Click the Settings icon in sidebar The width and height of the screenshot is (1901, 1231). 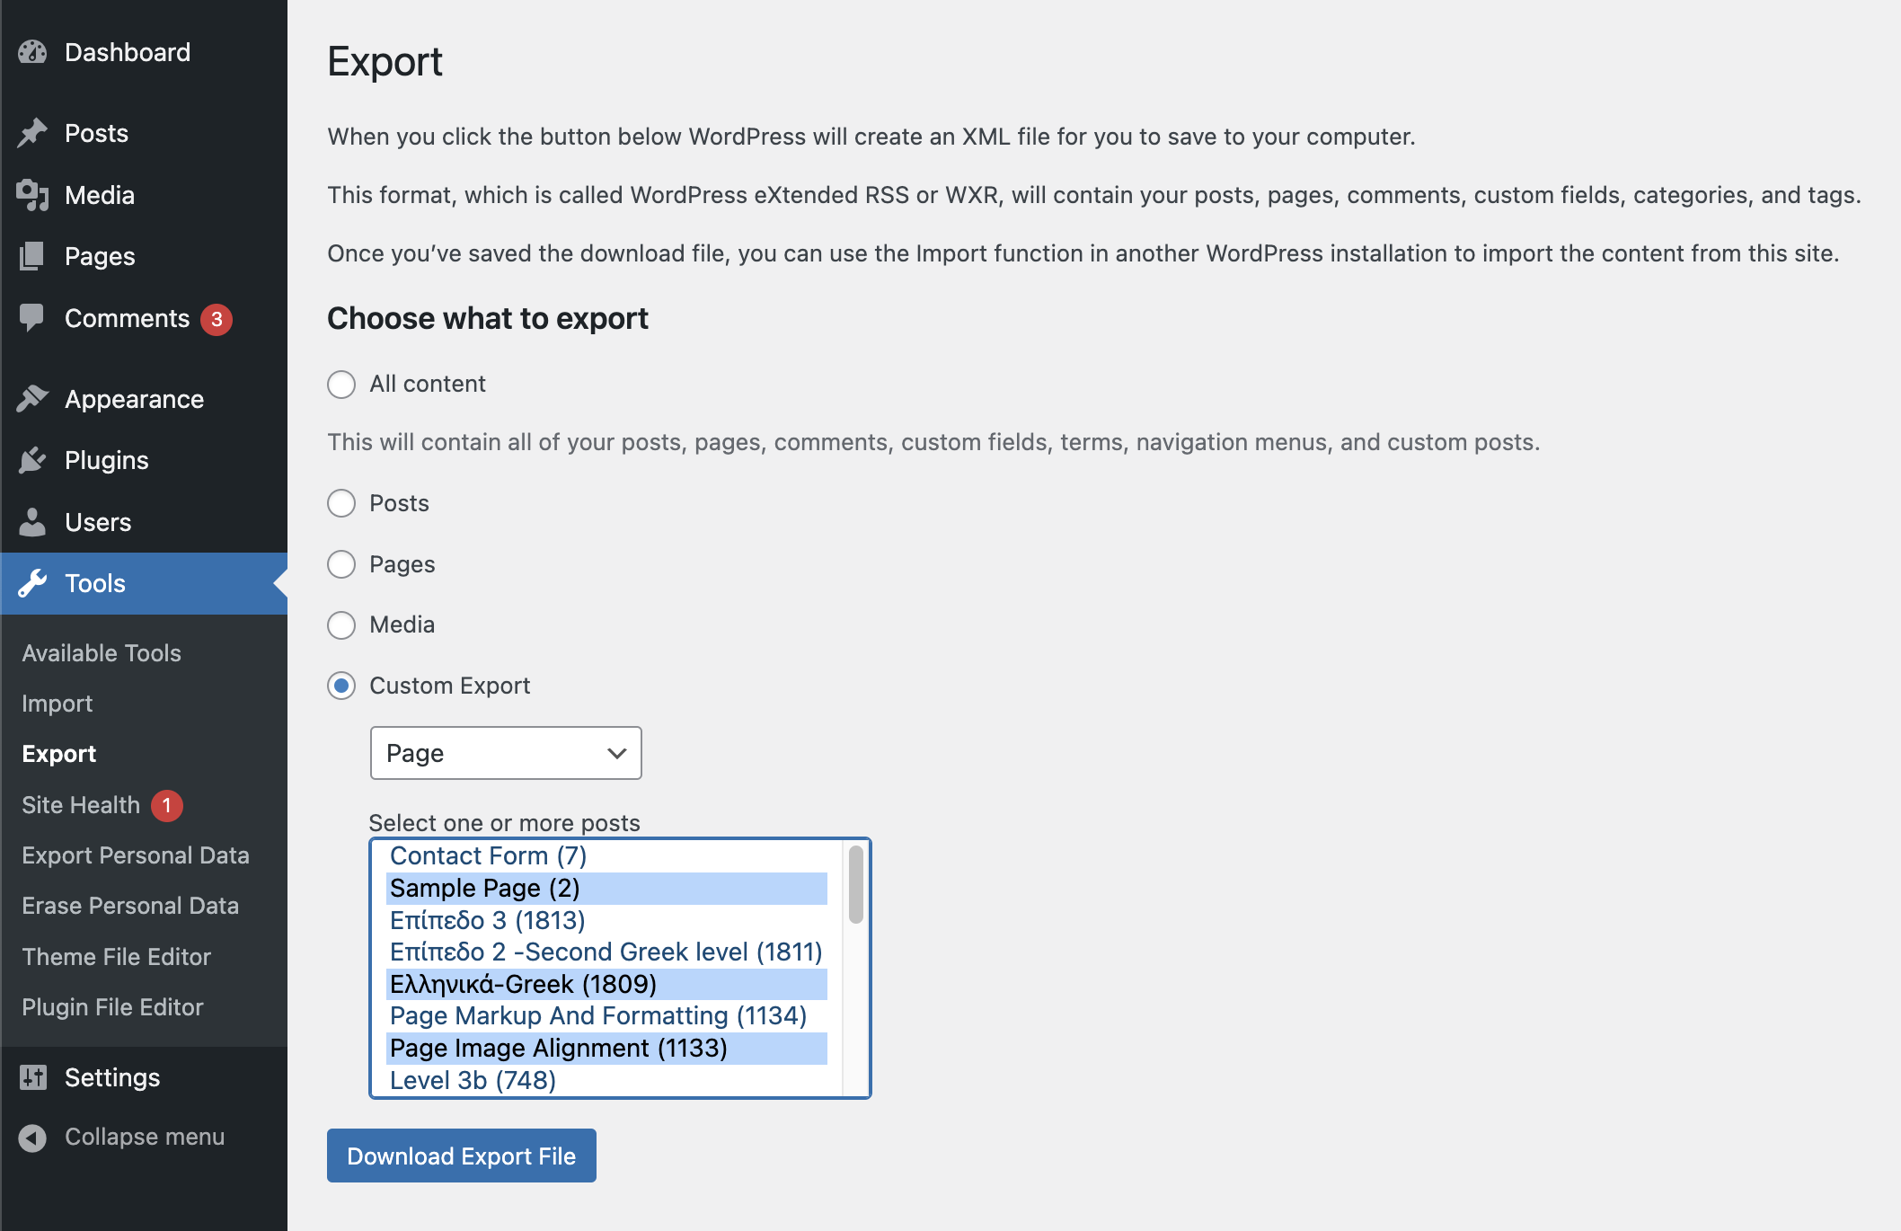pyautogui.click(x=33, y=1076)
